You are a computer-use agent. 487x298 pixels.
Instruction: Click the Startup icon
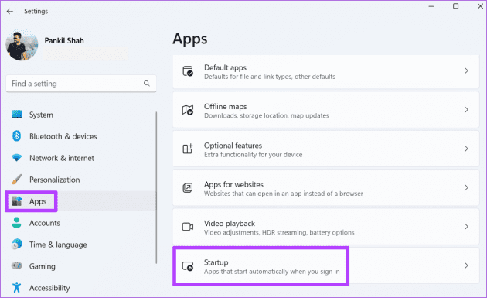[188, 266]
